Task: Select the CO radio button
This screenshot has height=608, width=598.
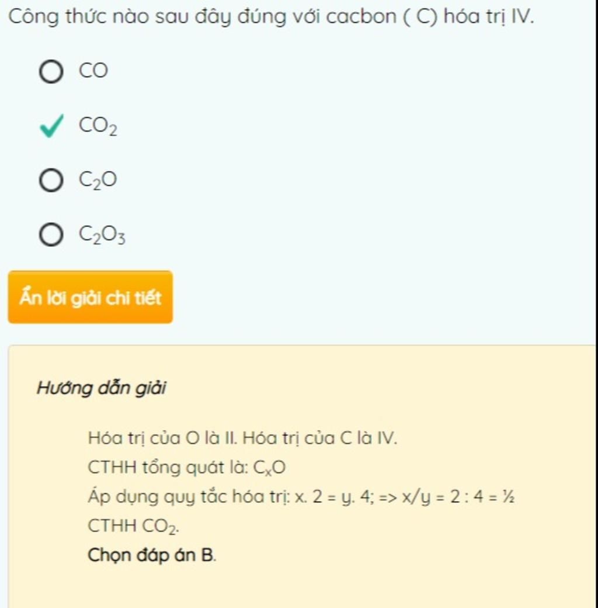Action: coord(51,72)
